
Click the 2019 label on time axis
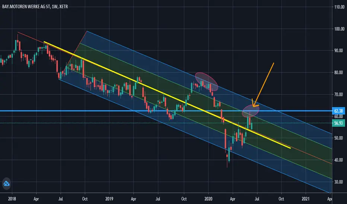click(109, 199)
